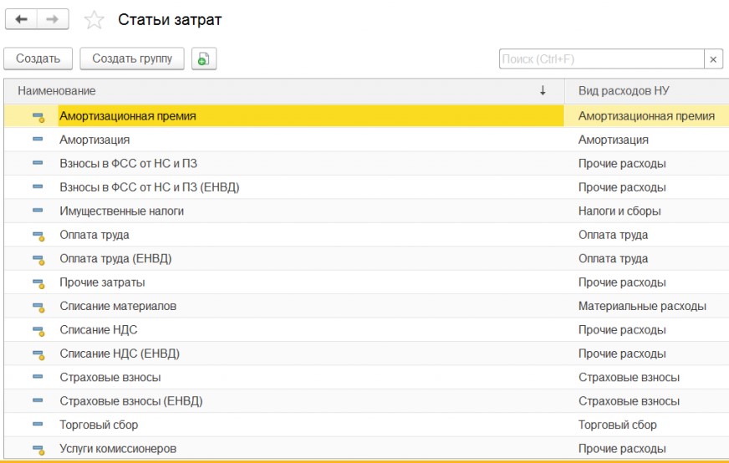
Task: Toggle the sort arrow in Наименование header
Action: coord(543,90)
